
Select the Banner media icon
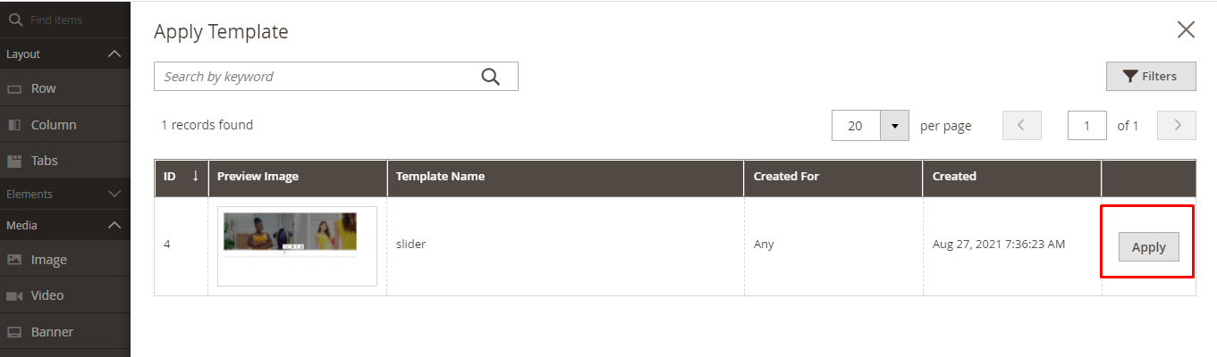pyautogui.click(x=14, y=332)
